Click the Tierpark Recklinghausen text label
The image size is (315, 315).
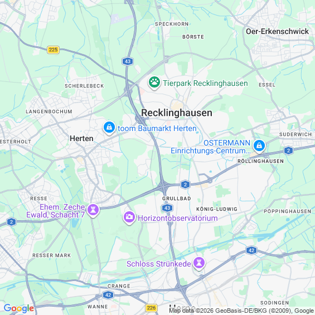[x=205, y=83]
